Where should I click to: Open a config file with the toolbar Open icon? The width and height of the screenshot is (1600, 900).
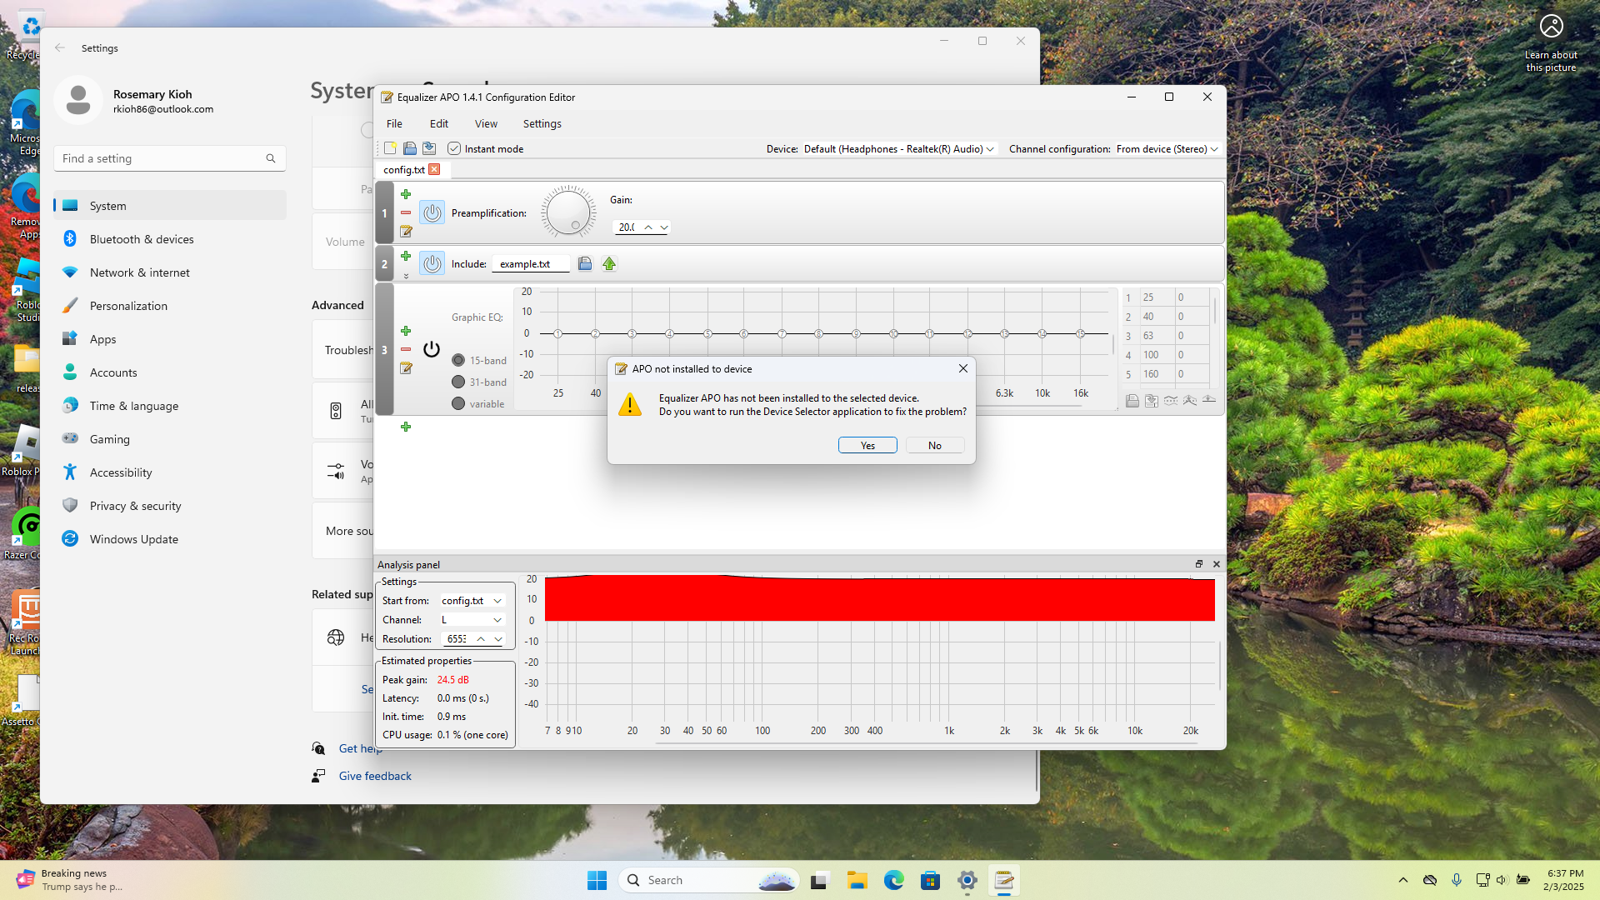pyautogui.click(x=410, y=148)
